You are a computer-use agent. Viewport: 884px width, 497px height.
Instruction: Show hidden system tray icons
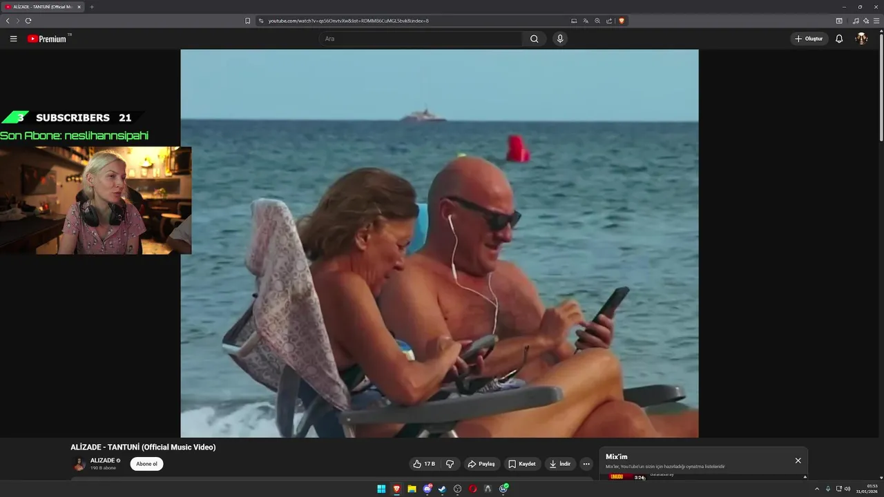(817, 489)
